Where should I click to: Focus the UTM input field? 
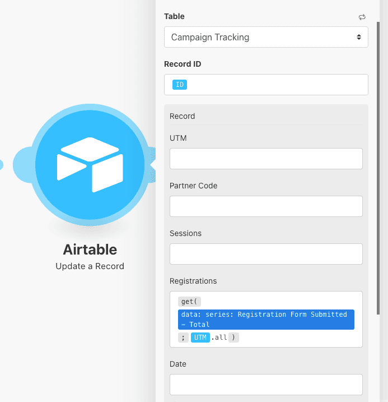click(x=266, y=159)
